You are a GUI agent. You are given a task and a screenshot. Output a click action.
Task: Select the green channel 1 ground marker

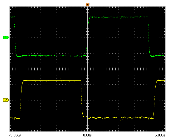click(x=6, y=37)
